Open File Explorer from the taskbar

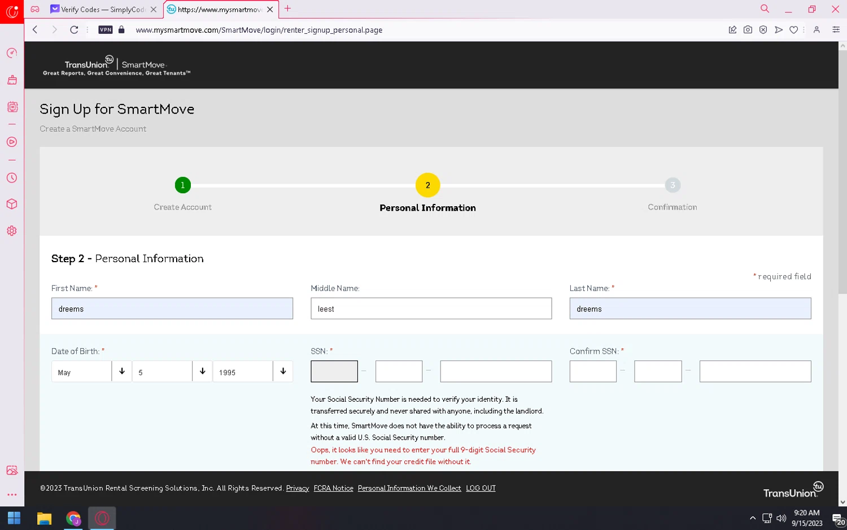pyautogui.click(x=44, y=518)
